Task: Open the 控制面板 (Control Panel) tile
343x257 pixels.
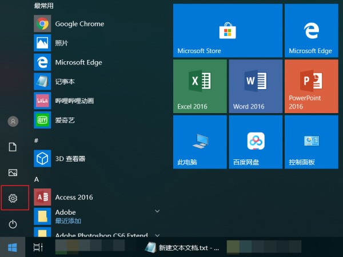Action: 312,142
